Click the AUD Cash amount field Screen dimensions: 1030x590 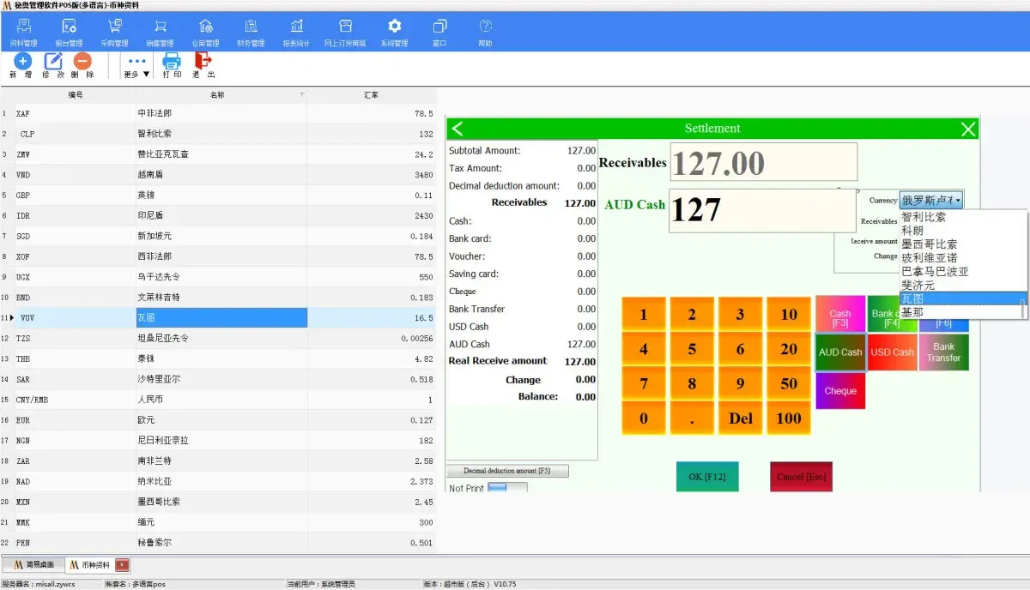point(763,210)
